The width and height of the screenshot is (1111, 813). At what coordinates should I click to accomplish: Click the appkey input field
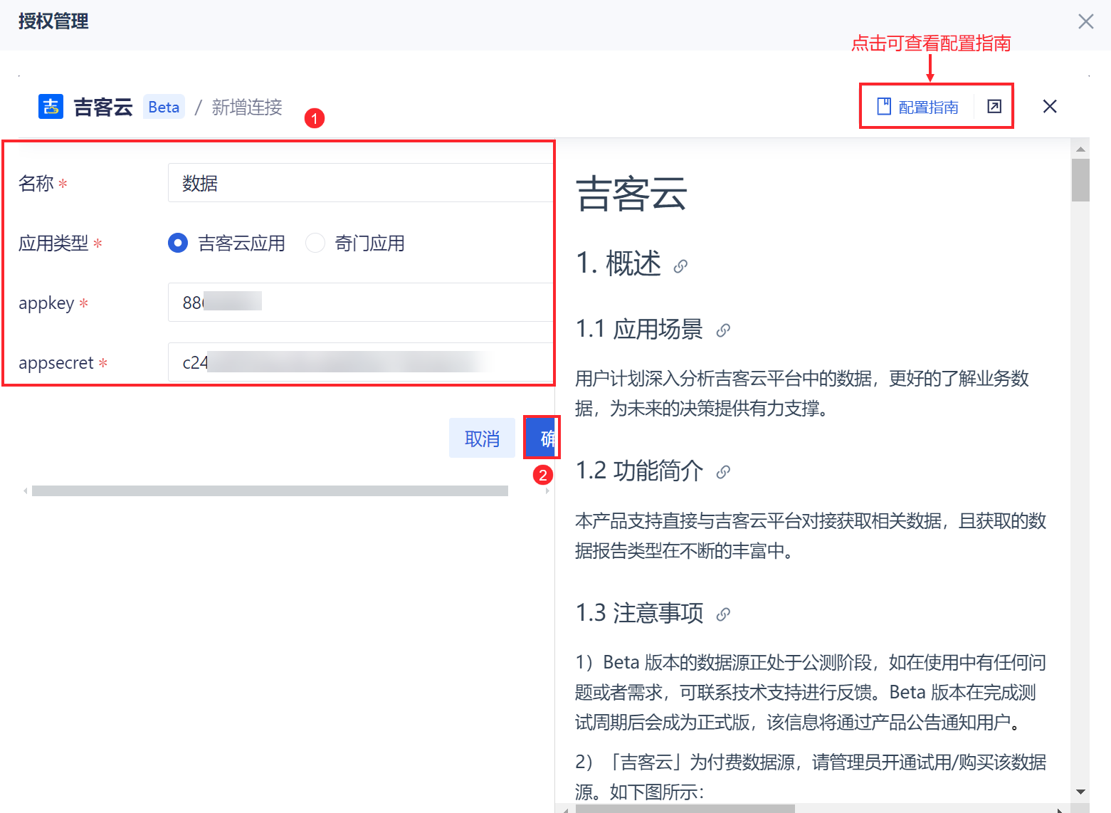(x=361, y=303)
